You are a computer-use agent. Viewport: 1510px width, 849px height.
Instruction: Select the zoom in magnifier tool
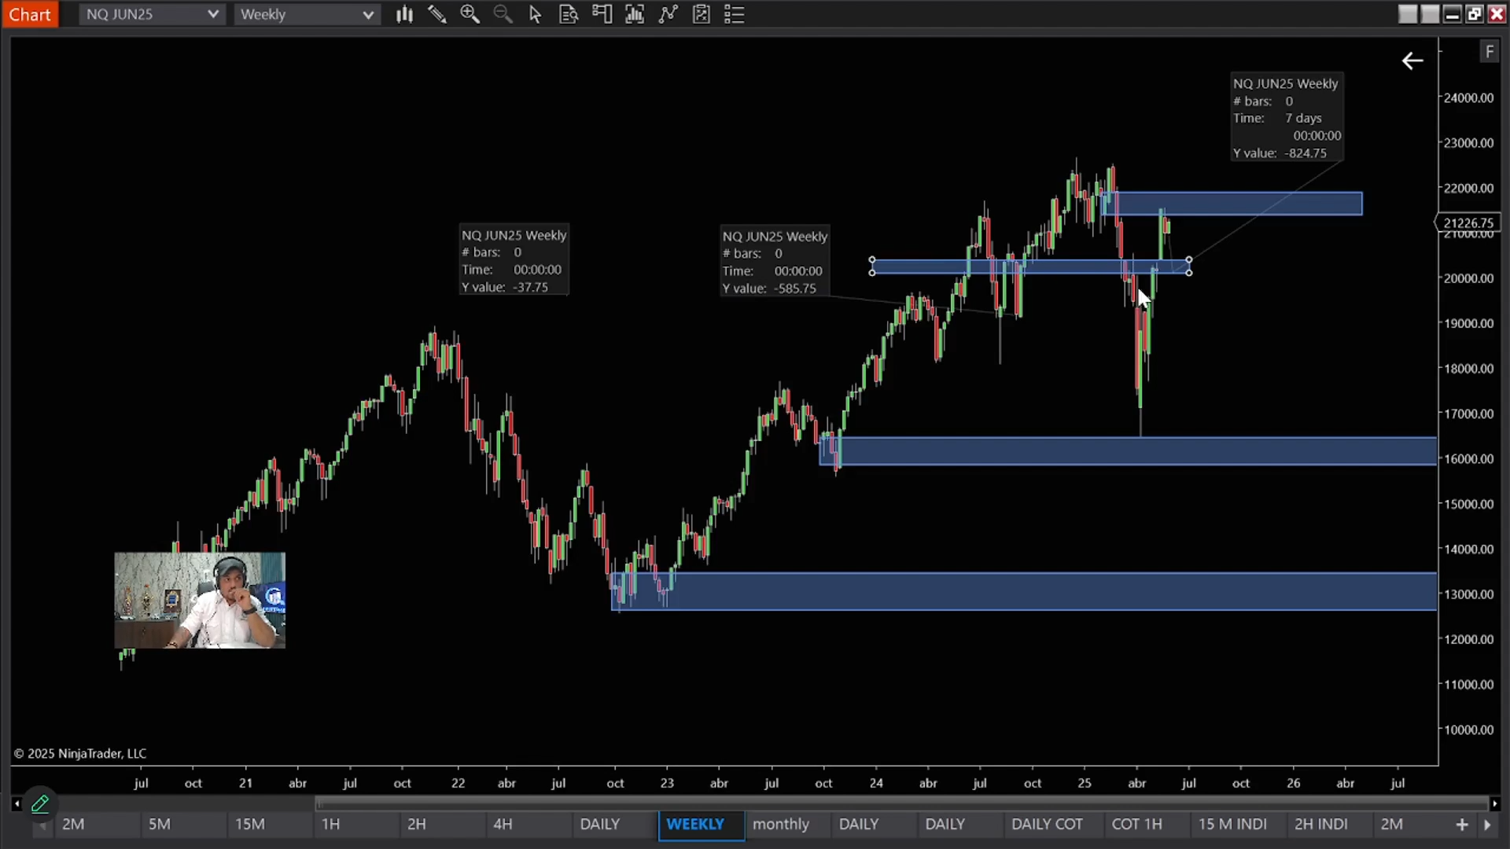470,14
